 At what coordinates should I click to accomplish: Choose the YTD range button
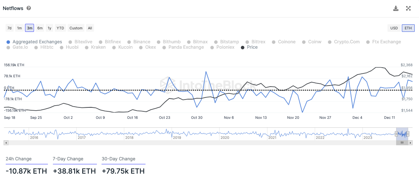pyautogui.click(x=60, y=28)
